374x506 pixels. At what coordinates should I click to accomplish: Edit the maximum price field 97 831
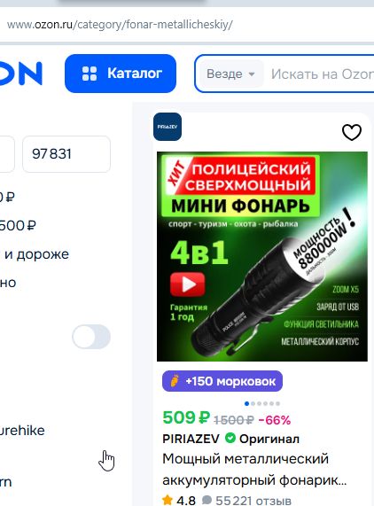pos(66,154)
